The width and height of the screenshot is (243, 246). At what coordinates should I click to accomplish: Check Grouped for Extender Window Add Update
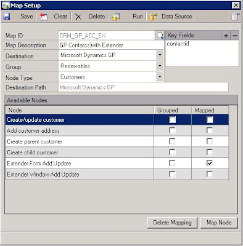pos(172,174)
